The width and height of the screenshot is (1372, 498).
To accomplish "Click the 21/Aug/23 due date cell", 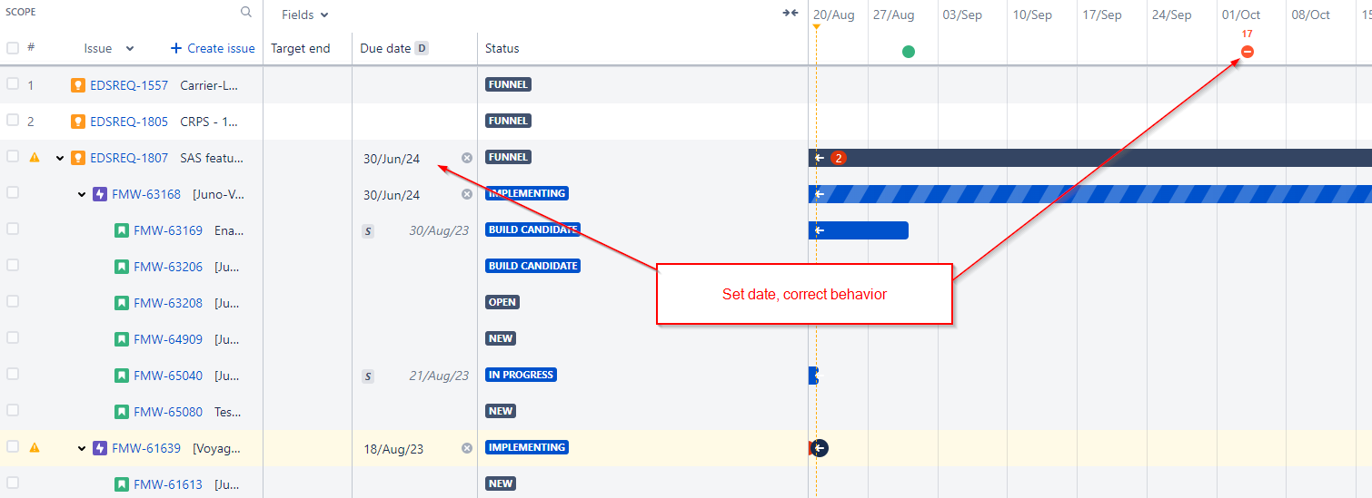I will pos(415,376).
